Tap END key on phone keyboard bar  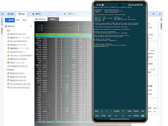(x=129, y=111)
